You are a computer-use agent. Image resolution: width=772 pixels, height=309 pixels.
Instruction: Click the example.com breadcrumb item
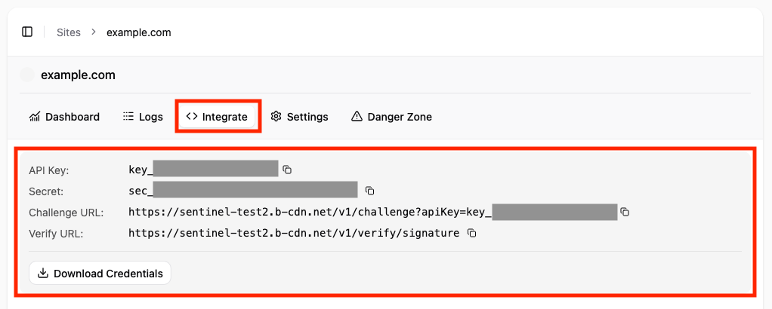139,32
